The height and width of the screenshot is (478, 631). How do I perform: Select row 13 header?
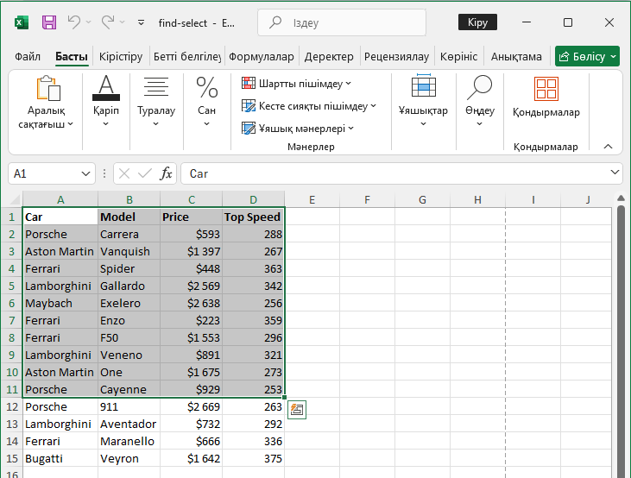point(12,425)
